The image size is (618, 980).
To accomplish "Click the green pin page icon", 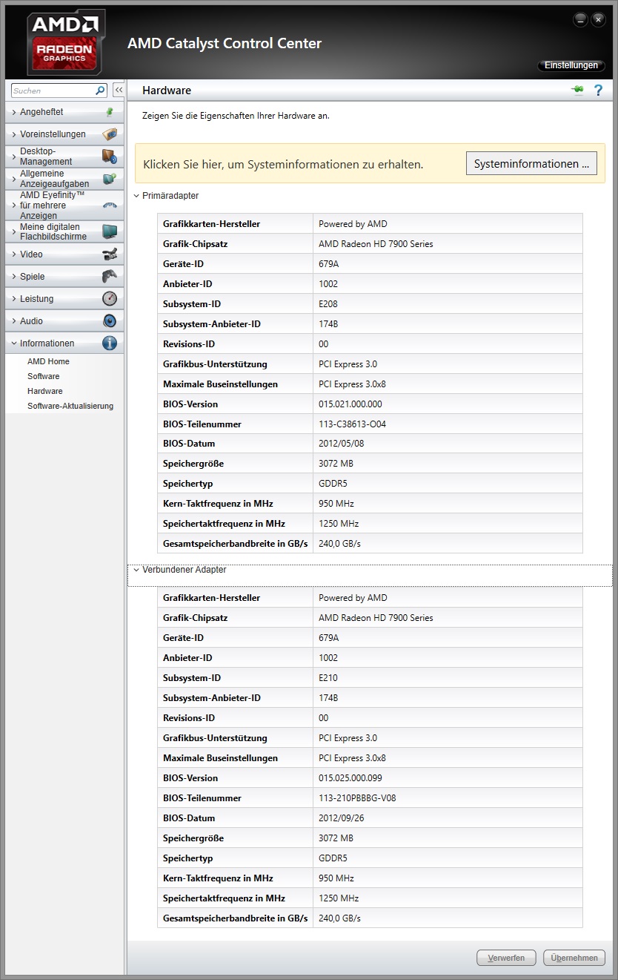I will click(x=577, y=90).
